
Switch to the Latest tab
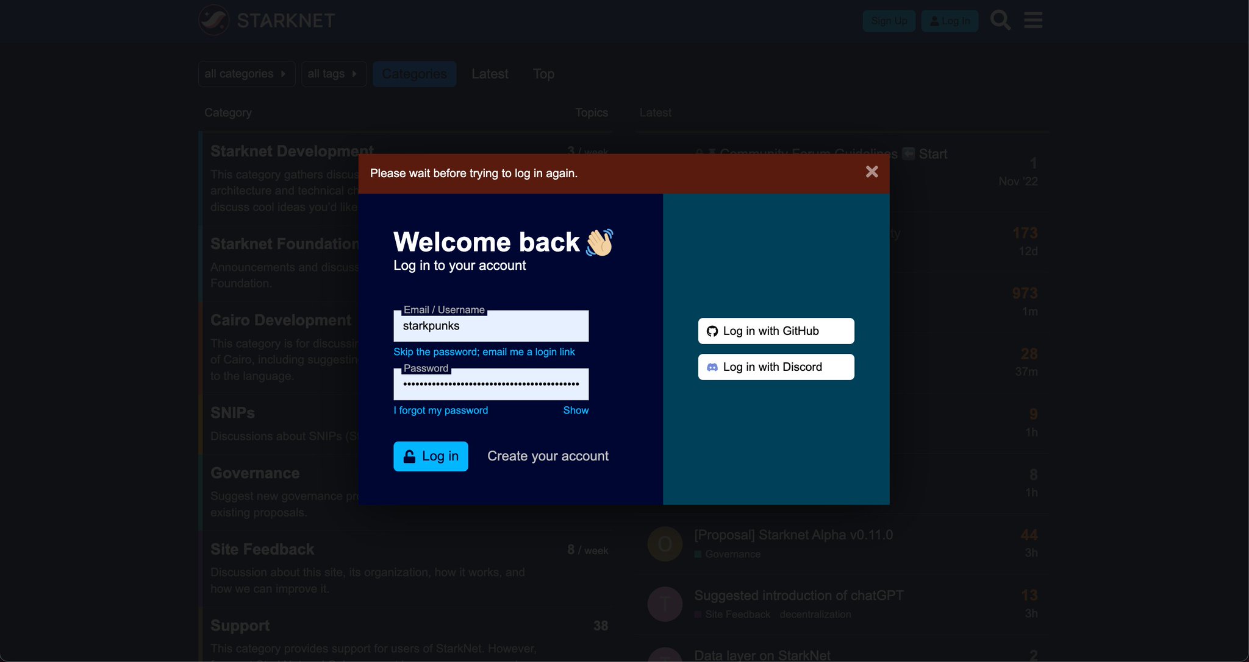point(490,74)
